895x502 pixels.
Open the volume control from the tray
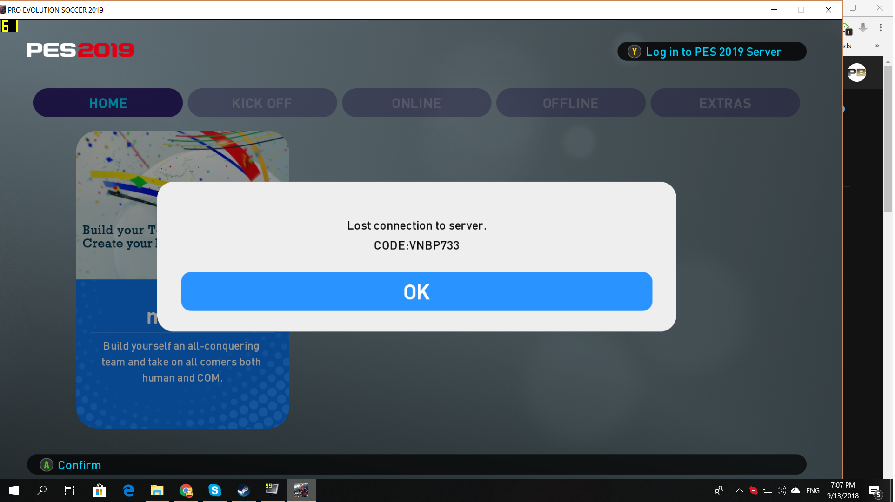(781, 490)
